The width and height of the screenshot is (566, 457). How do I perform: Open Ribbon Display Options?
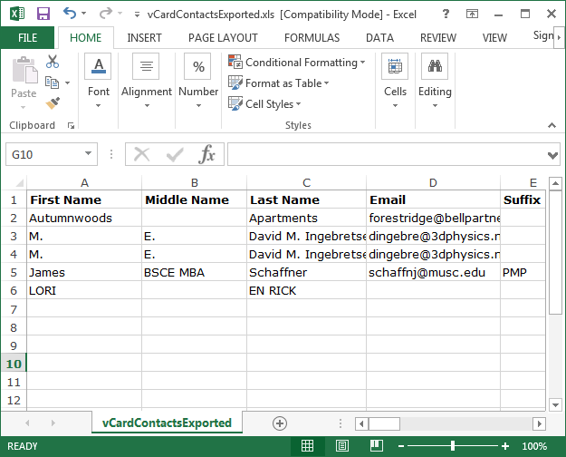[472, 15]
